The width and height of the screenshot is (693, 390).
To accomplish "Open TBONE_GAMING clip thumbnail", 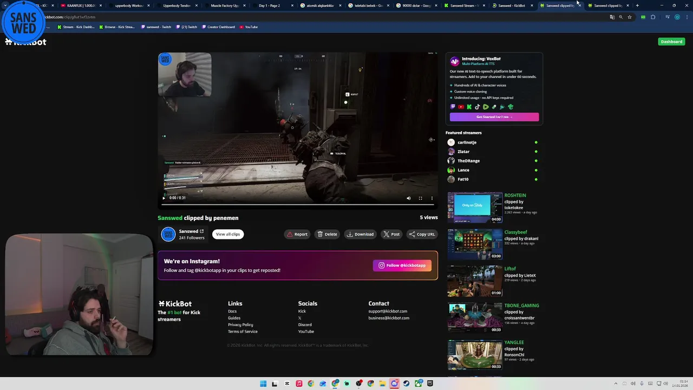I will pos(475,318).
